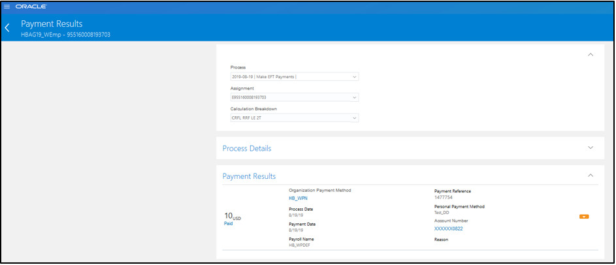Click subtitle HBAG19_WEmp - 955160008193703

(x=65, y=35)
